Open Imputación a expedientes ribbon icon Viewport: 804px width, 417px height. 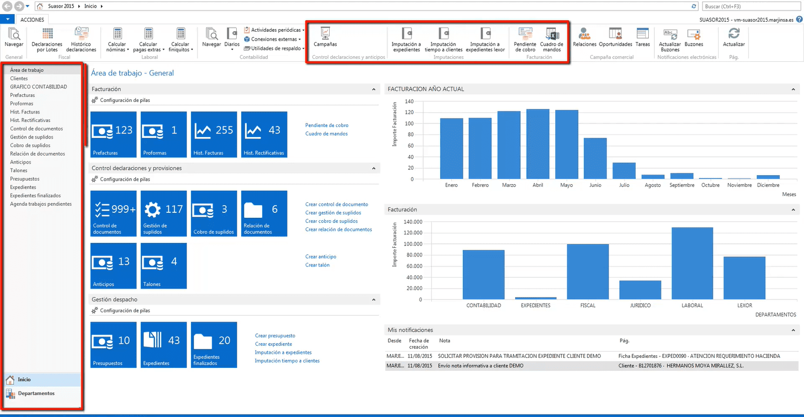click(x=406, y=40)
